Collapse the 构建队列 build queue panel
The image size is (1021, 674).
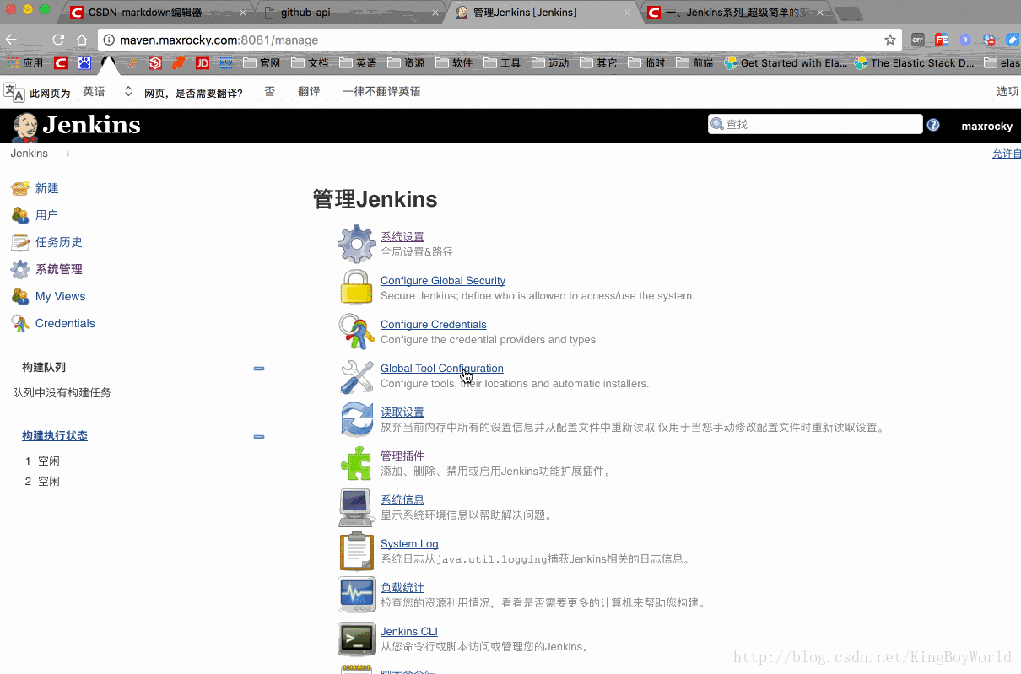coord(259,369)
